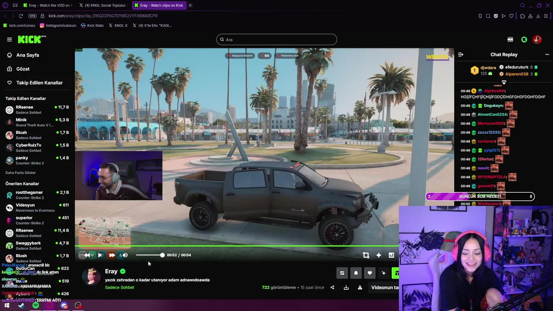Play the clip video
Screen dimensions: 553x311
(x=100, y=255)
